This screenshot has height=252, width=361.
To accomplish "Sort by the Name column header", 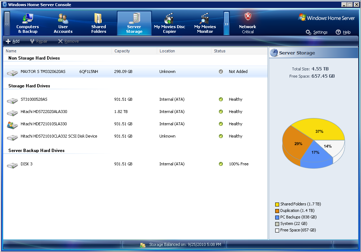I will (x=58, y=51).
